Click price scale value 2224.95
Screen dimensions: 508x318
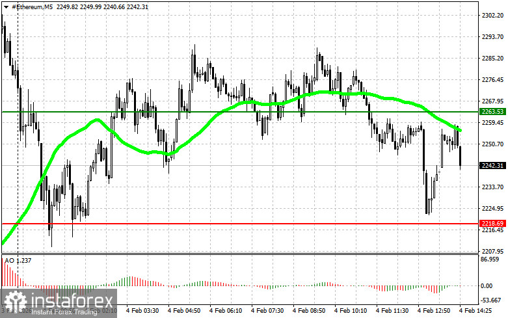(492, 208)
